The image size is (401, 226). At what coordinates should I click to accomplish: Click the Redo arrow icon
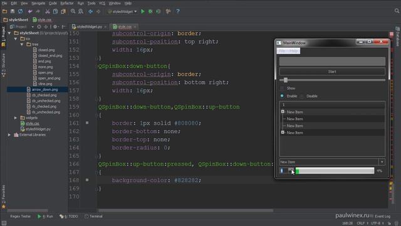38,11
